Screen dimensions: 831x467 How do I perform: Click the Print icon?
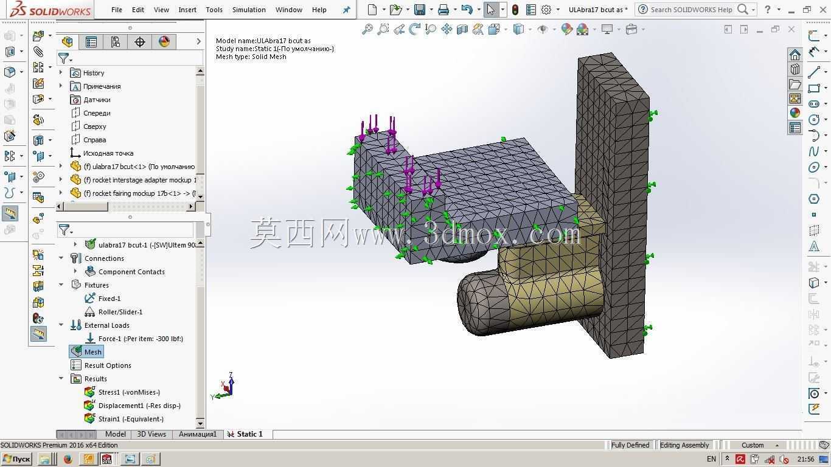pos(443,10)
